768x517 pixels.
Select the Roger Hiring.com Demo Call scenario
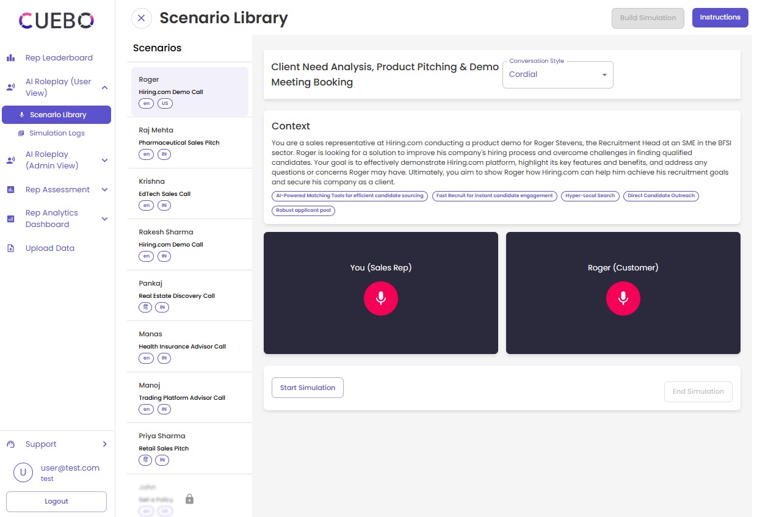coord(190,92)
